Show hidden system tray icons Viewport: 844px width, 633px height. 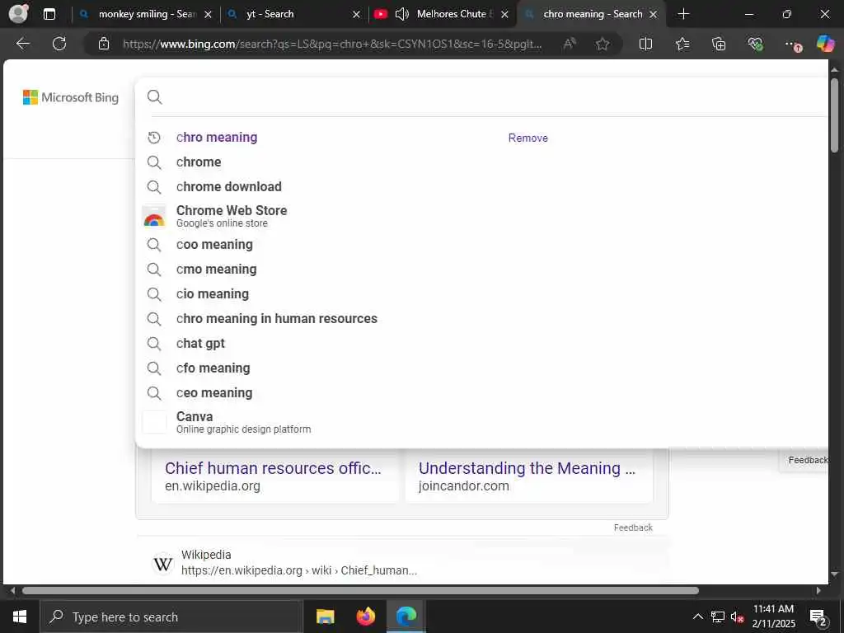point(697,617)
